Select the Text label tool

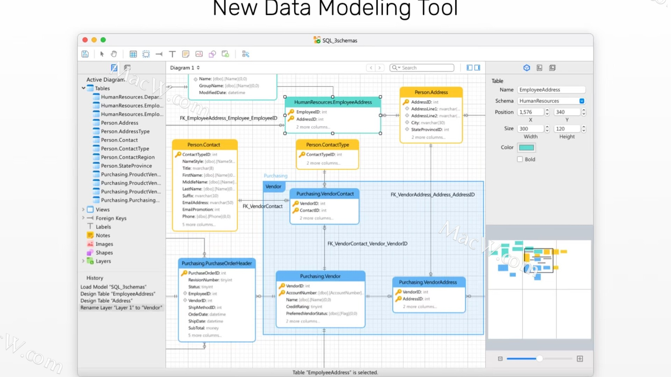pos(172,54)
